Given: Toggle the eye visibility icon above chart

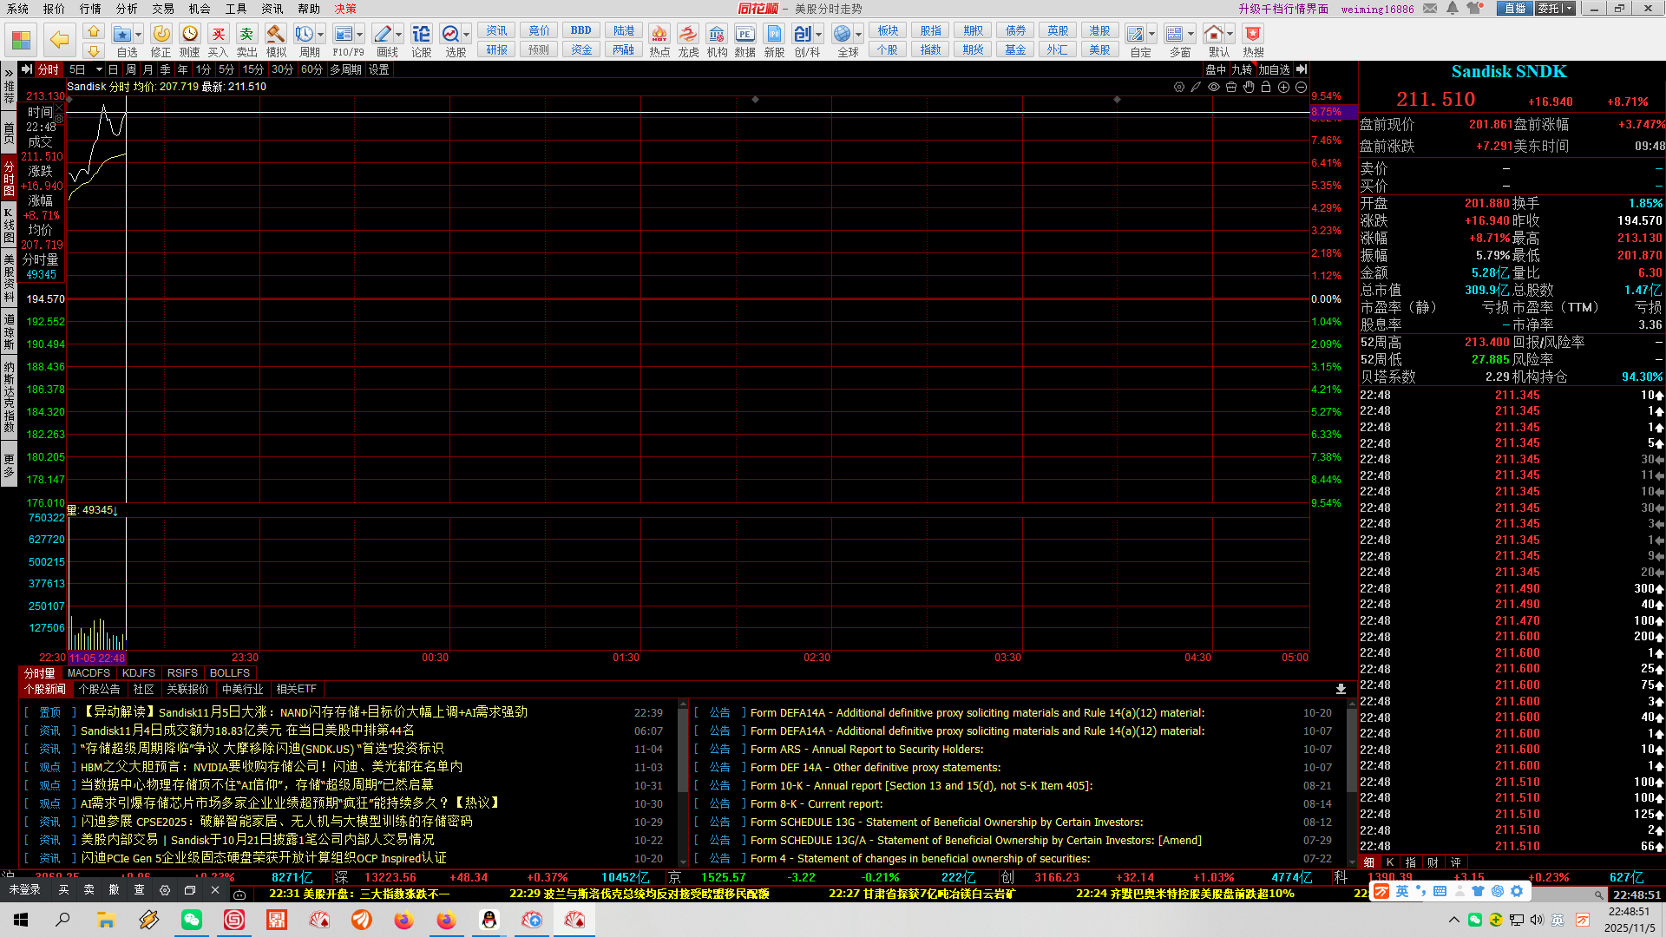Looking at the screenshot, I should pos(1214,88).
